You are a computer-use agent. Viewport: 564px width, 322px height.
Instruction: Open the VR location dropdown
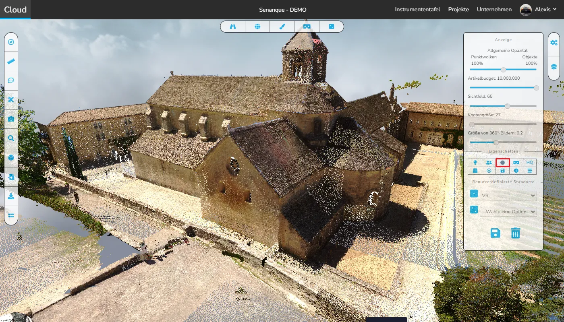(508, 195)
